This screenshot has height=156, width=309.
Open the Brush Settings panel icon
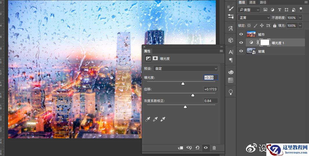tap(231, 8)
